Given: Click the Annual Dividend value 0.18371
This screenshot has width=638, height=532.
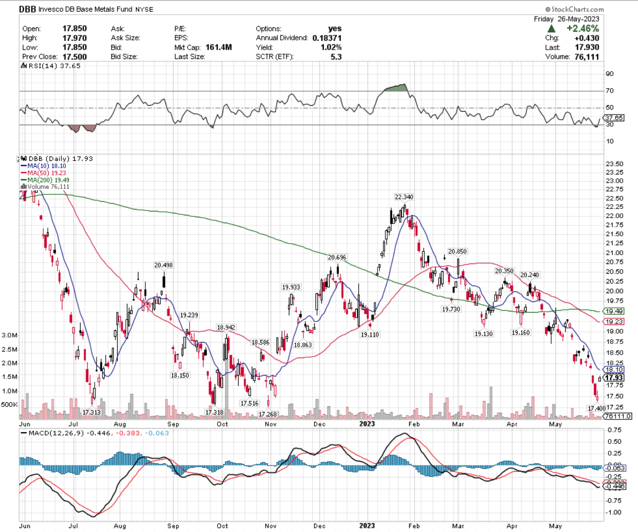Looking at the screenshot, I should click(327, 38).
